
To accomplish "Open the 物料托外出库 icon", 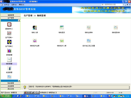I will pyautogui.click(x=35, y=41).
